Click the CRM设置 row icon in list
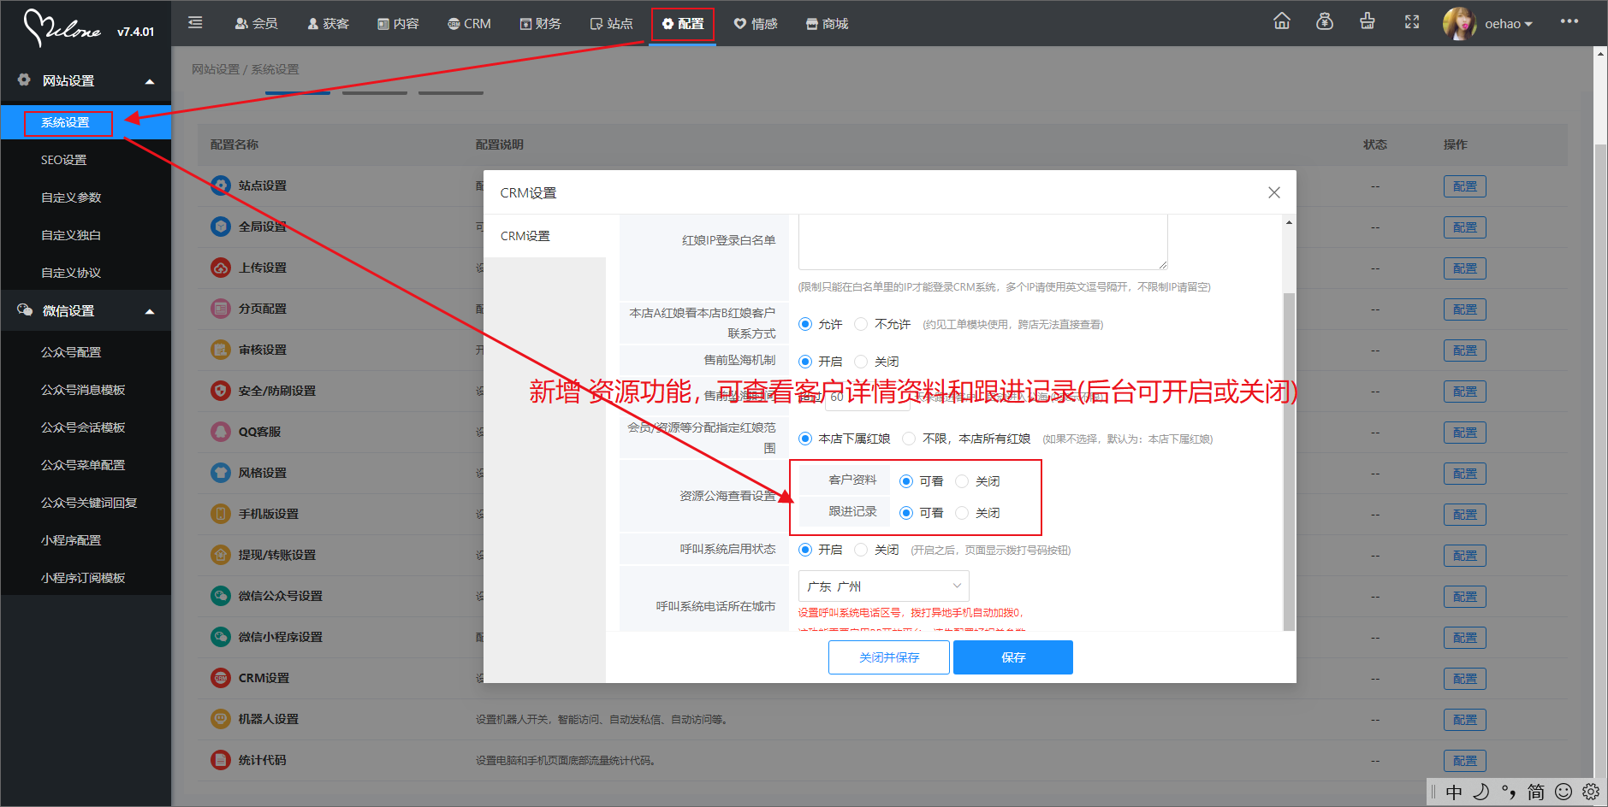 (x=221, y=678)
